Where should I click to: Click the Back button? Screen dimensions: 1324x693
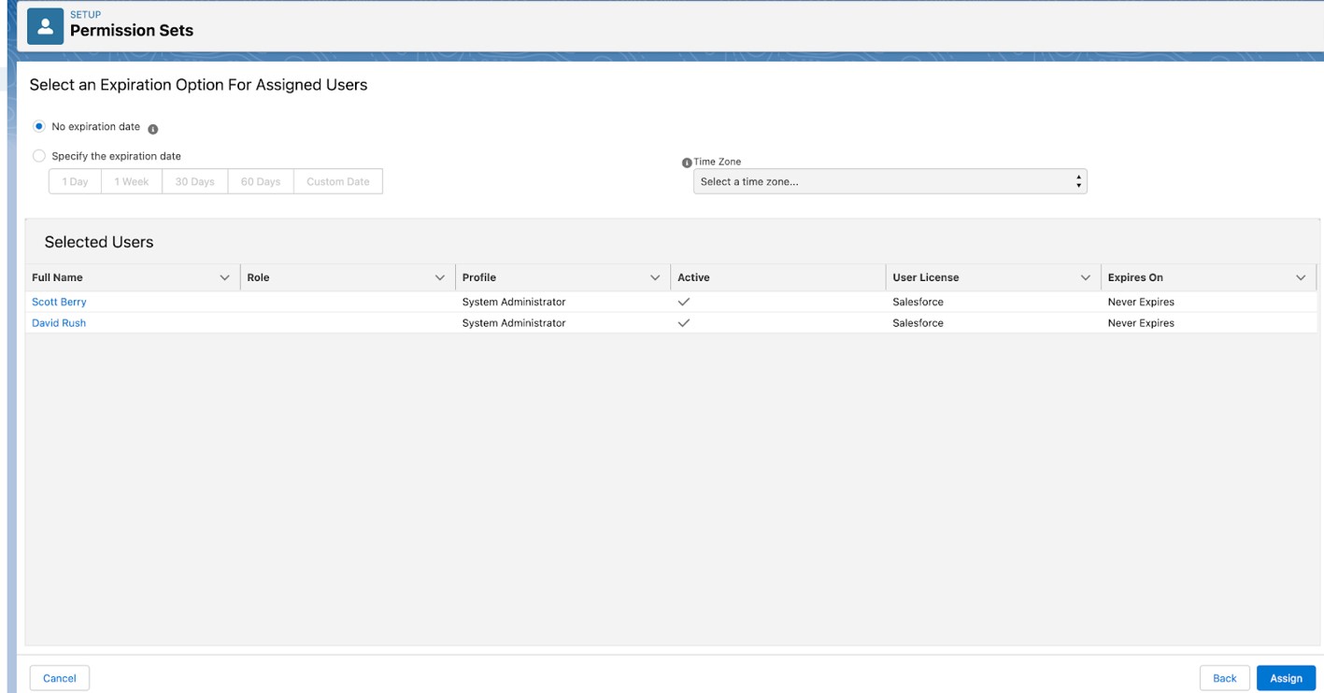pos(1224,677)
